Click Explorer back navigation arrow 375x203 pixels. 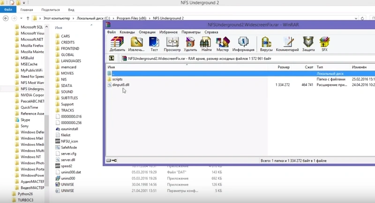click(x=6, y=18)
